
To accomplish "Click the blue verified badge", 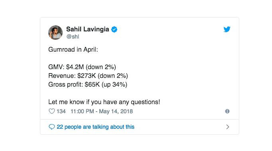I will (x=114, y=29).
